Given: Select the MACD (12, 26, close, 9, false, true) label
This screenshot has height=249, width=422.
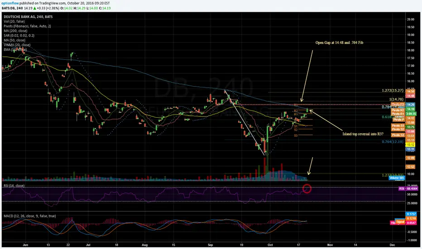Looking at the screenshot, I should (30, 216).
